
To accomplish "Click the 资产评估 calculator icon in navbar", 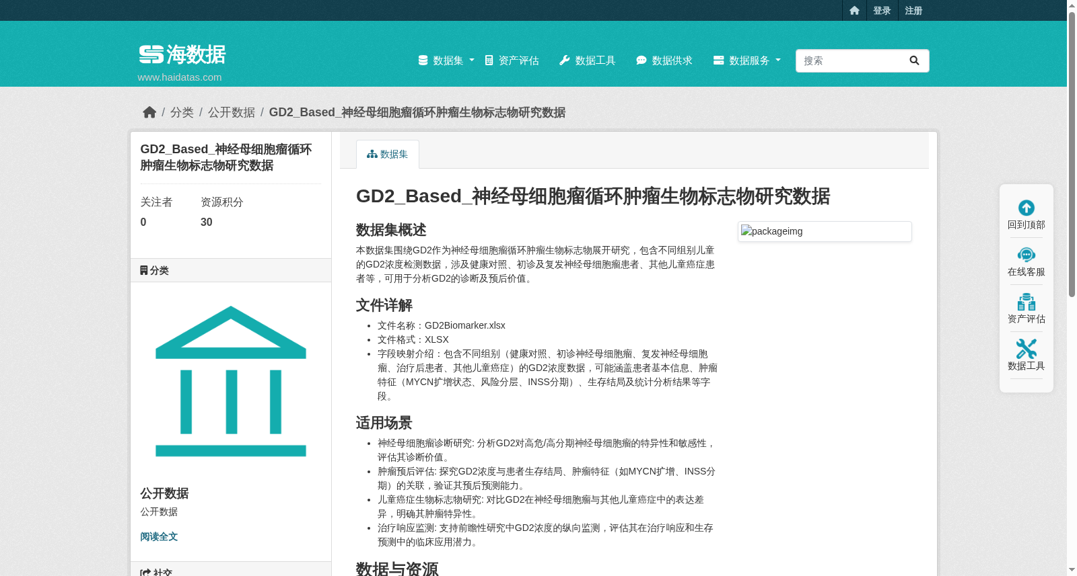I will tap(489, 60).
